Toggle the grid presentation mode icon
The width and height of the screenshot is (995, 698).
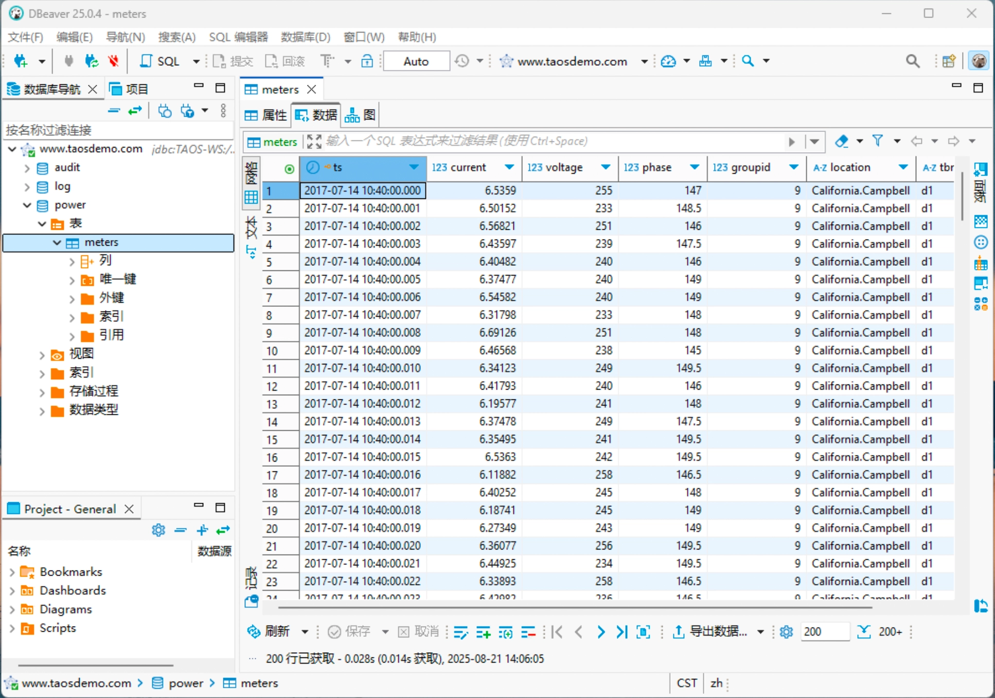tap(251, 196)
